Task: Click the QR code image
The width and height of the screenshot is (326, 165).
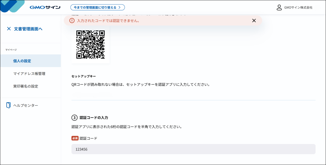Action: click(x=91, y=45)
